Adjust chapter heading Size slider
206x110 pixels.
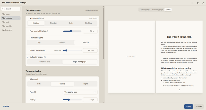tap(72, 100)
